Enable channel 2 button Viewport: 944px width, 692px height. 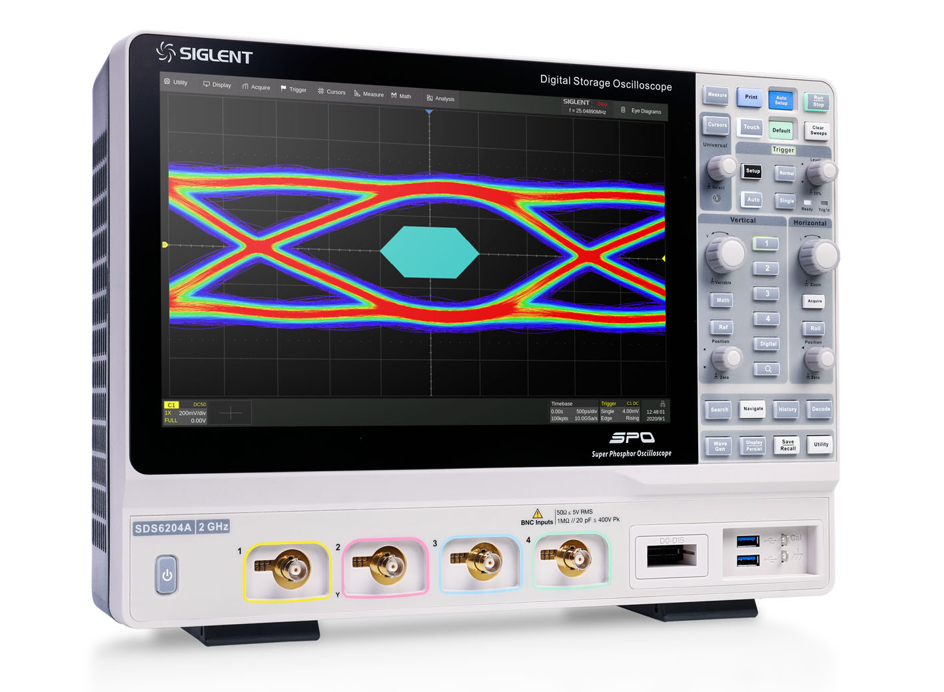(766, 268)
